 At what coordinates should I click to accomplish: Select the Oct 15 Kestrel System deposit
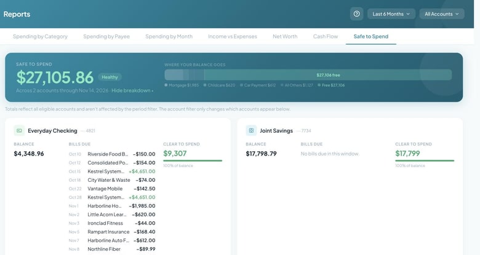tap(112, 171)
